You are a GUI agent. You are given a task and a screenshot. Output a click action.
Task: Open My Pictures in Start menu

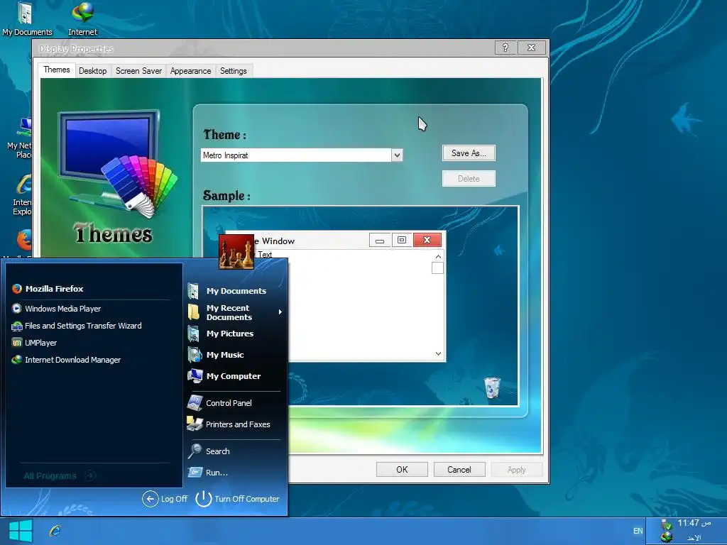pyautogui.click(x=221, y=334)
